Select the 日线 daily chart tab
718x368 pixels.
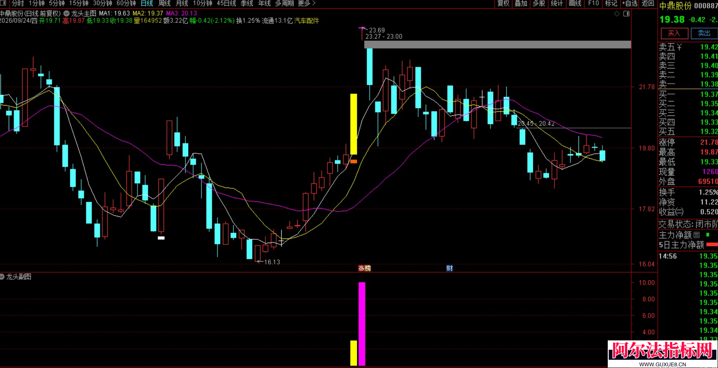[147, 3]
